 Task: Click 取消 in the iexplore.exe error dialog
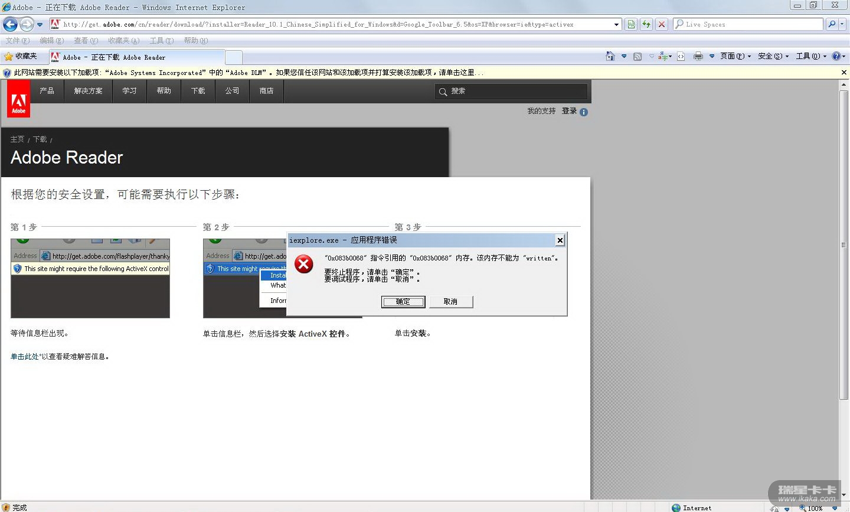[x=451, y=302]
